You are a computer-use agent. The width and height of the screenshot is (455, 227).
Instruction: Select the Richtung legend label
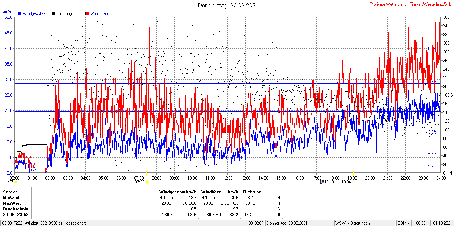(64, 13)
